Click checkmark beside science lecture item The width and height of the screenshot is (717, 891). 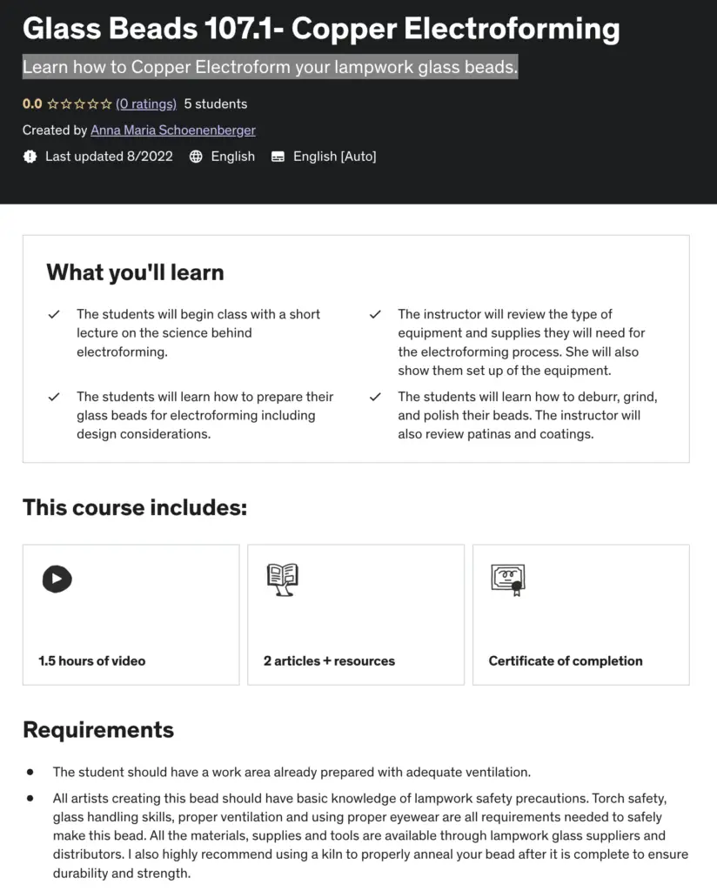tap(54, 314)
